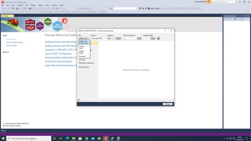Image resolution: width=251 pixels, height=141 pixels.
Task: Click the Hex display toolbar button
Action: [42, 12]
